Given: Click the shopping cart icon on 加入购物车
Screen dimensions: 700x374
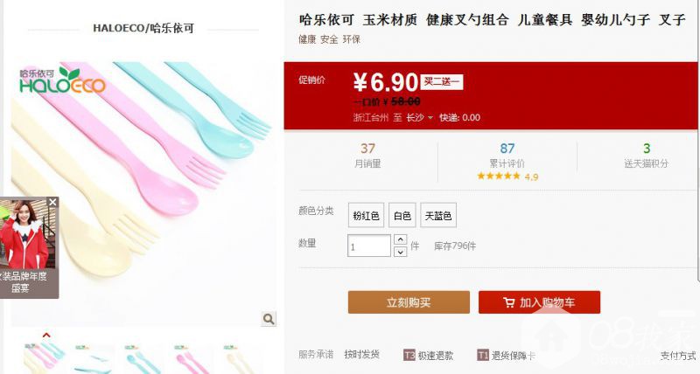Looking at the screenshot, I should coord(508,302).
